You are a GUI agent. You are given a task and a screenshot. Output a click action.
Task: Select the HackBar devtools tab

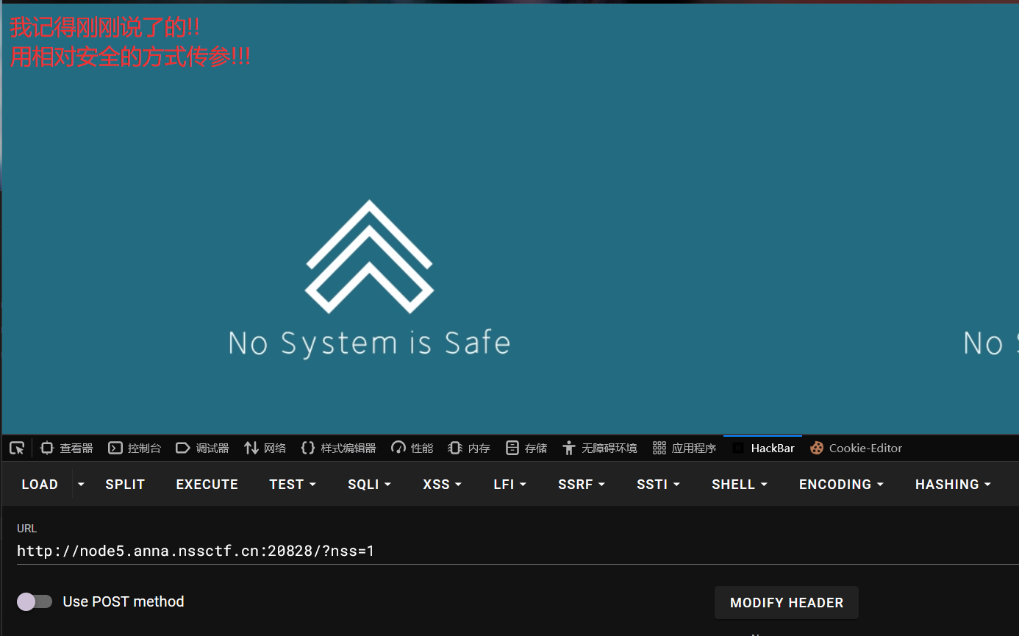click(x=763, y=448)
